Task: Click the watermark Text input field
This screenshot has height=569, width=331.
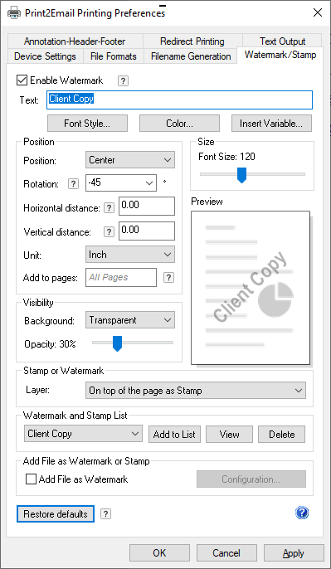Action: click(179, 100)
